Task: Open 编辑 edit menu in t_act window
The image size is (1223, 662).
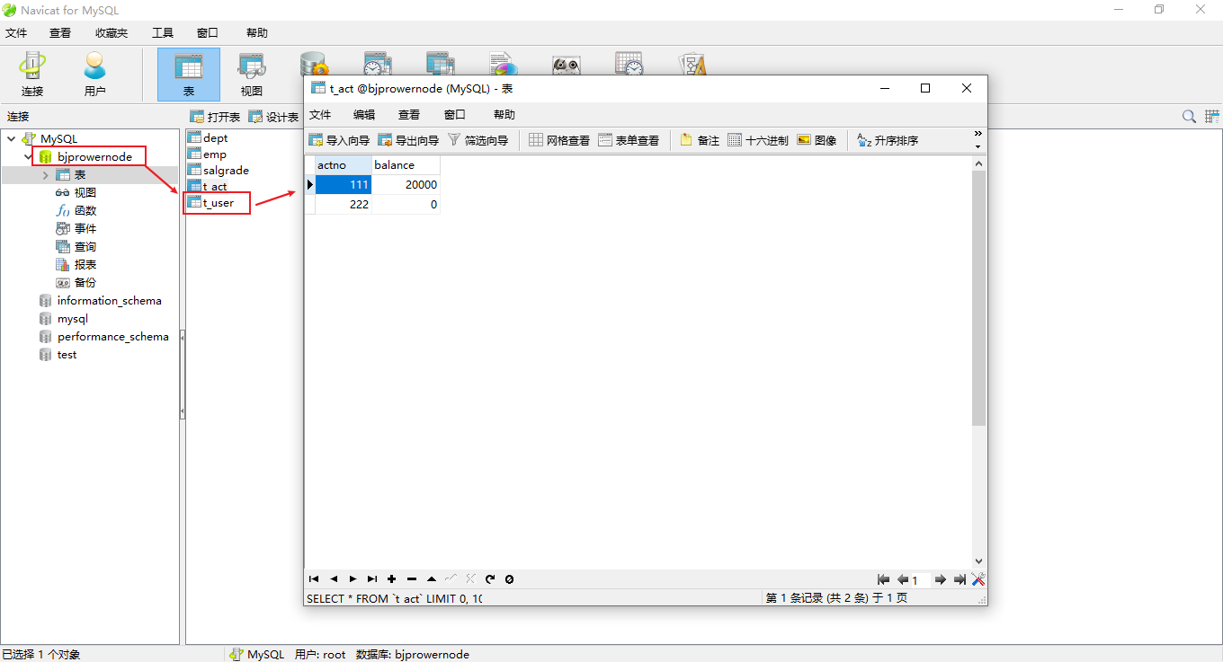Action: click(x=364, y=115)
